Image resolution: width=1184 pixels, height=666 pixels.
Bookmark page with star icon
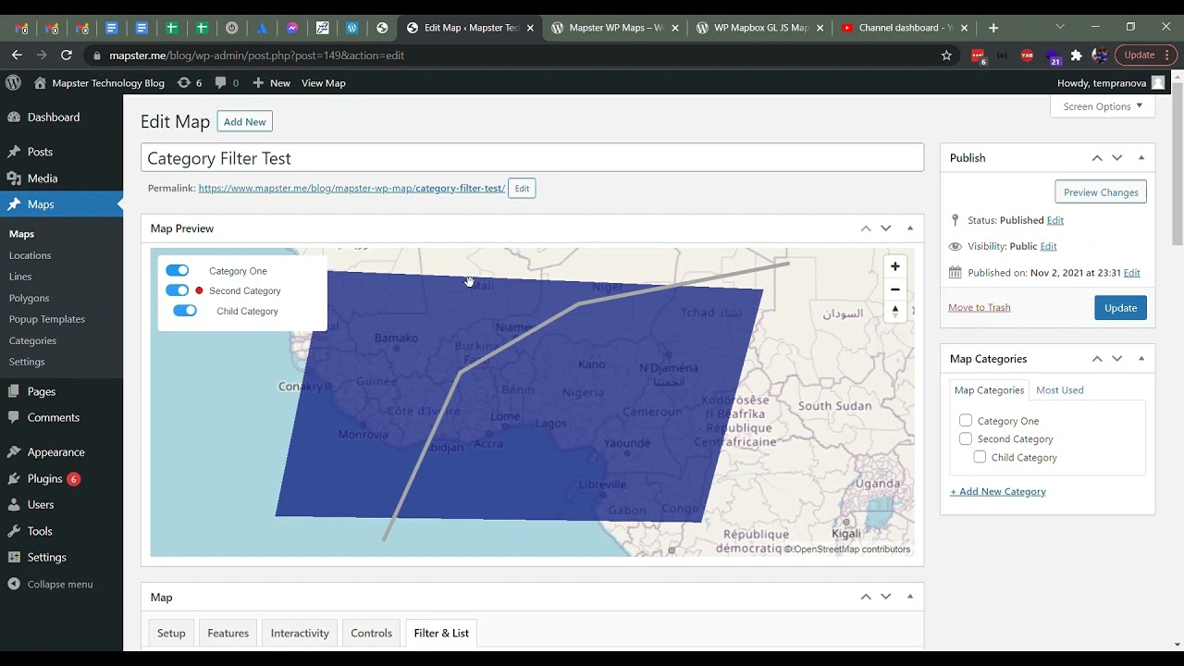[946, 55]
